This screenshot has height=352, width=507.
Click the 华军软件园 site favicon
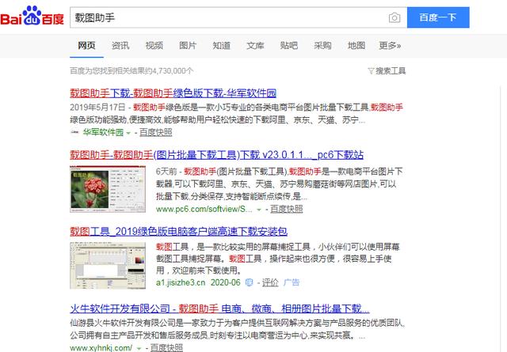tap(74, 132)
